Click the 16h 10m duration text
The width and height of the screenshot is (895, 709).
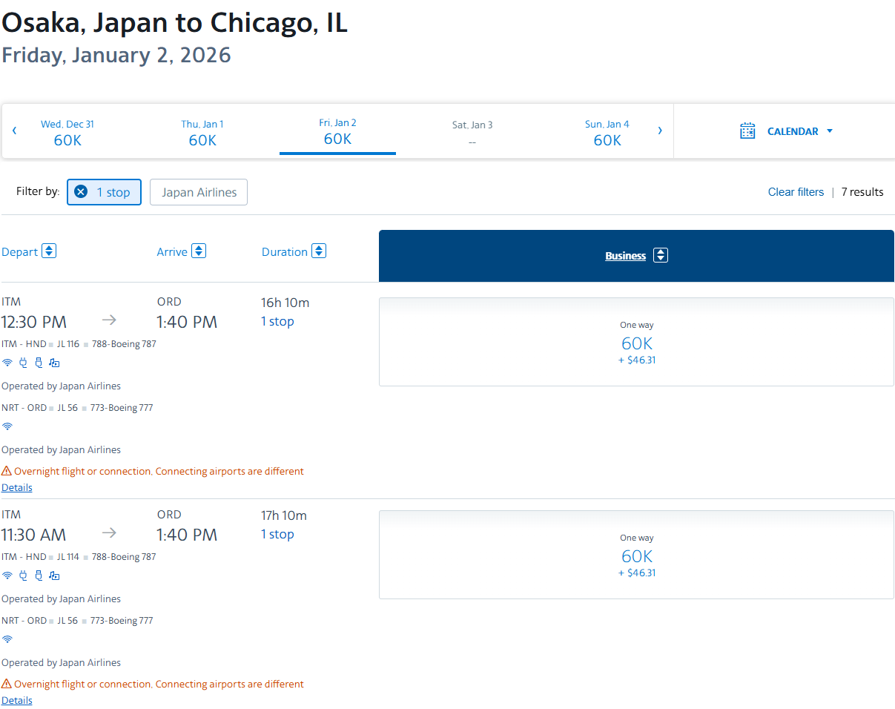point(285,303)
